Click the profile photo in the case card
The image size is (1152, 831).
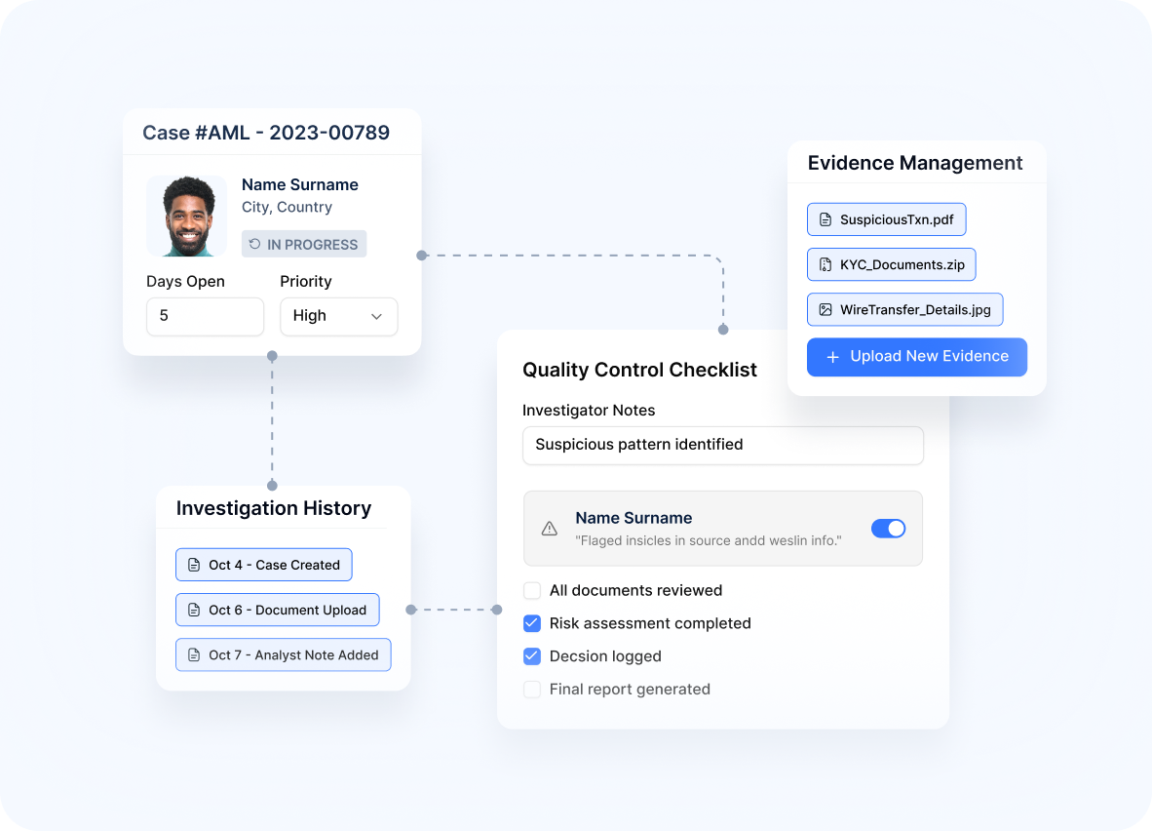click(x=187, y=217)
